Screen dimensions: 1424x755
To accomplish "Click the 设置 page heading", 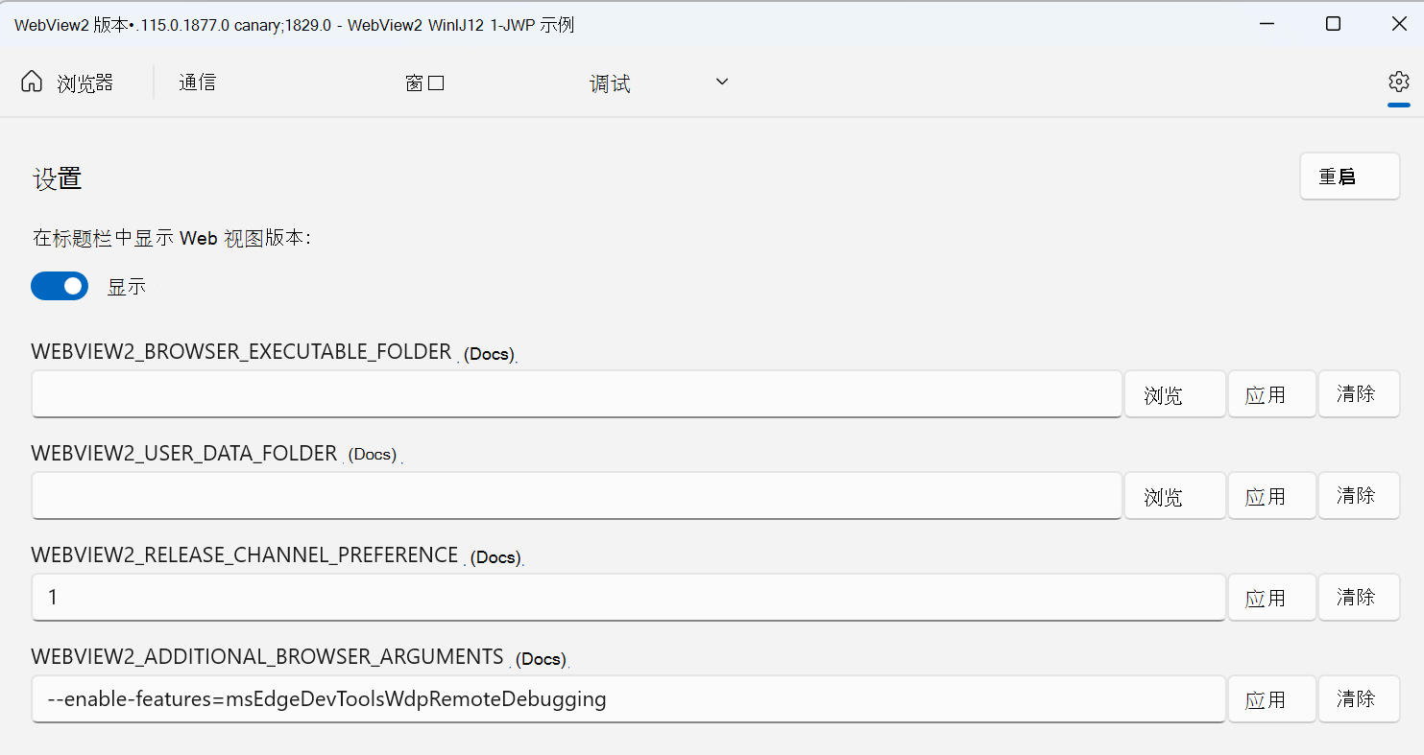I will click(x=58, y=179).
